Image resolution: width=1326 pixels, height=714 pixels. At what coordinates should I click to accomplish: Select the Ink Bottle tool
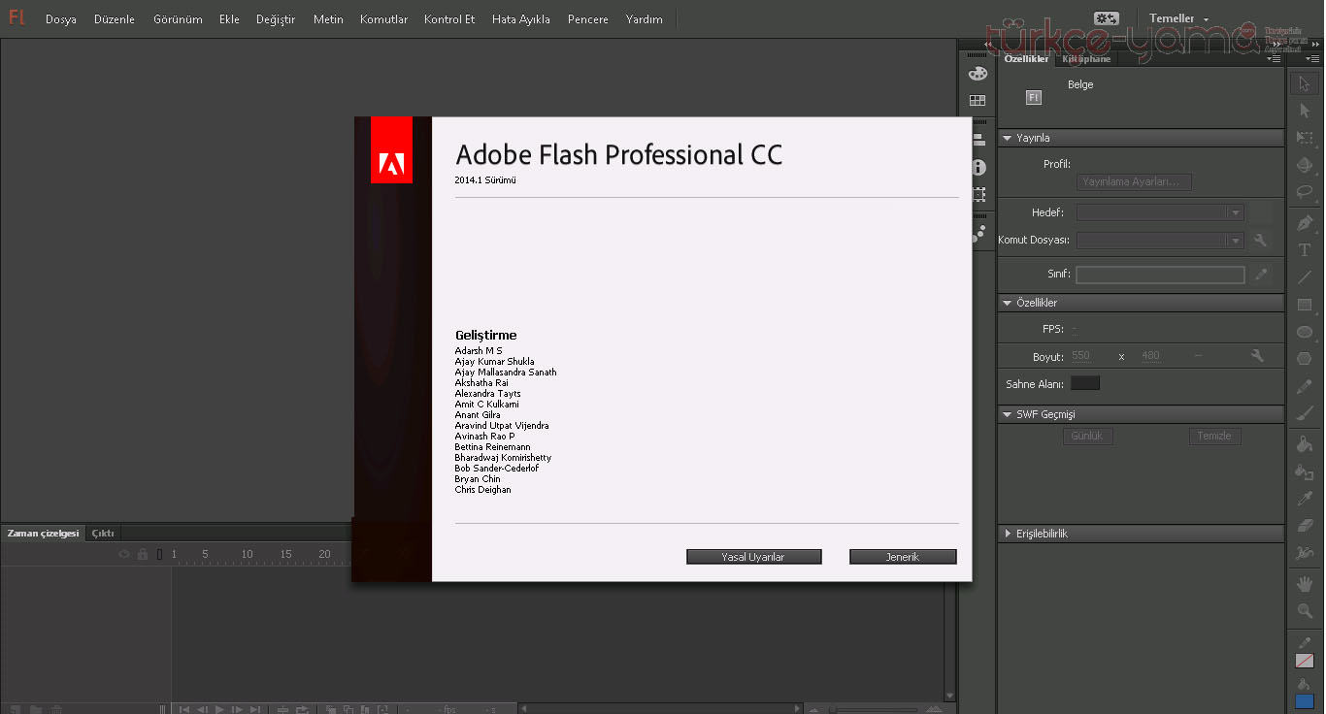pyautogui.click(x=1305, y=471)
